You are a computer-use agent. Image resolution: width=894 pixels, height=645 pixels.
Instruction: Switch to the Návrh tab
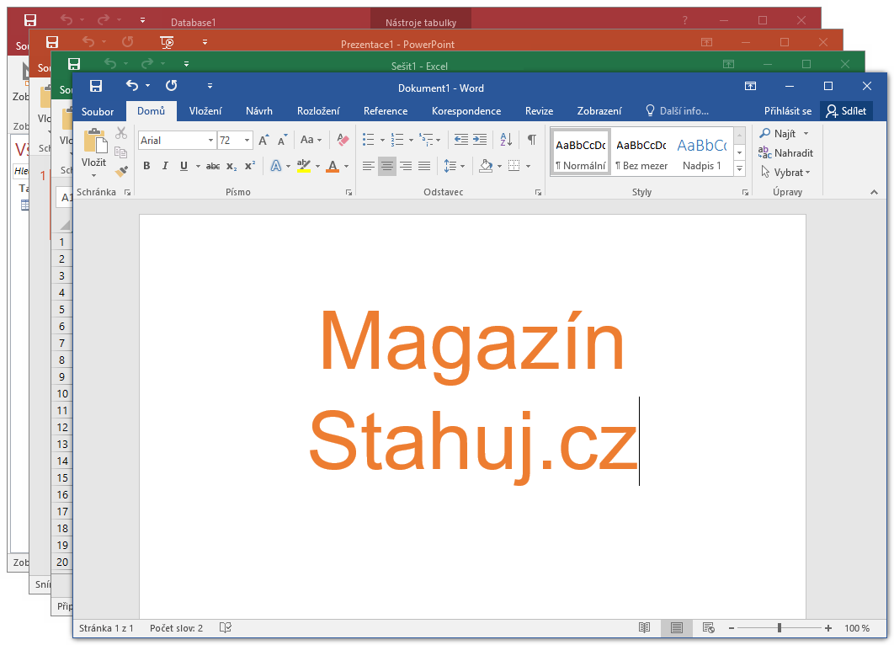pos(258,111)
